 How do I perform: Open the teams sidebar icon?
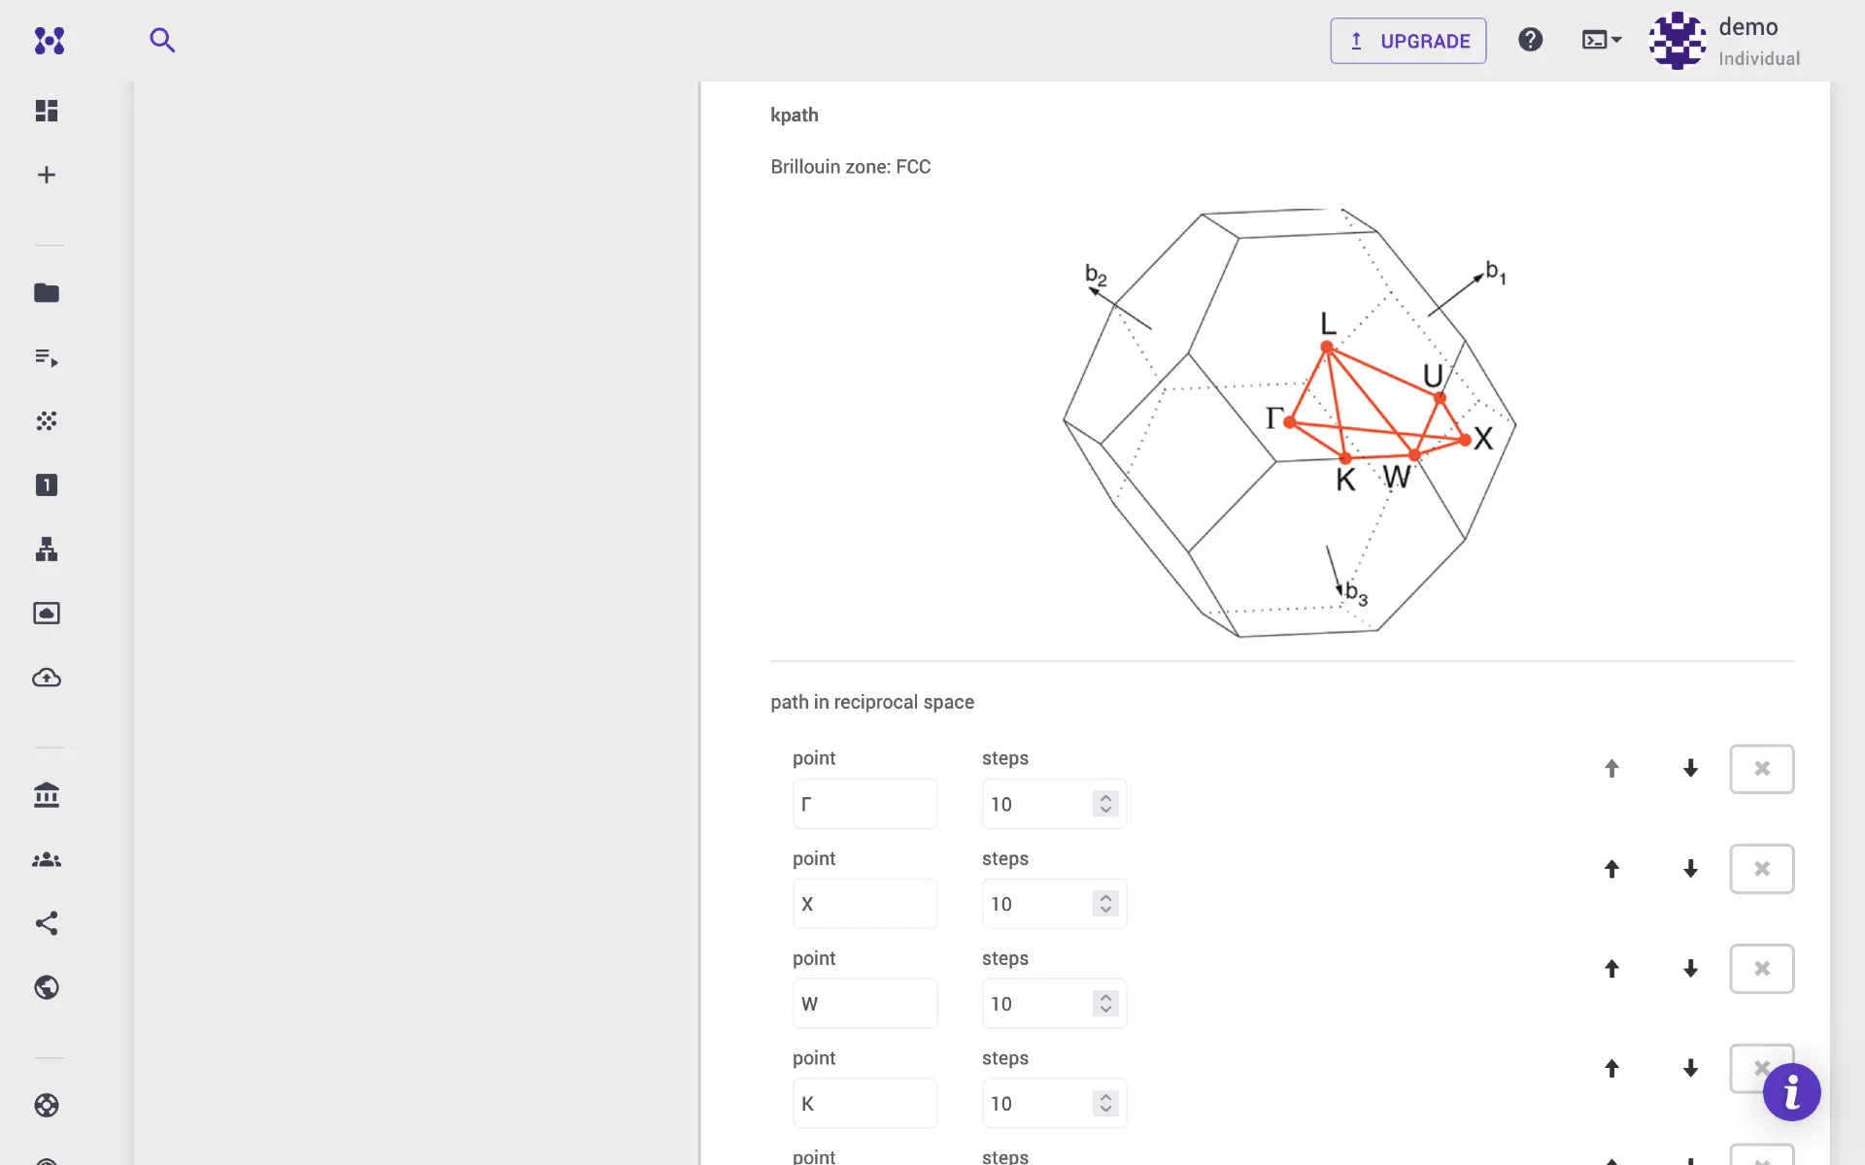click(46, 859)
